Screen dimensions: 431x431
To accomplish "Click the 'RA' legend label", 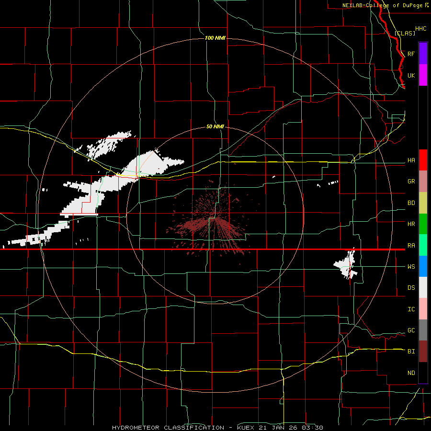I will 411,246.
